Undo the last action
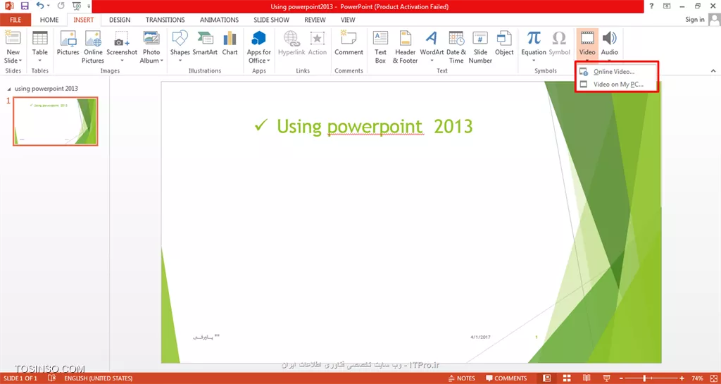 40,6
